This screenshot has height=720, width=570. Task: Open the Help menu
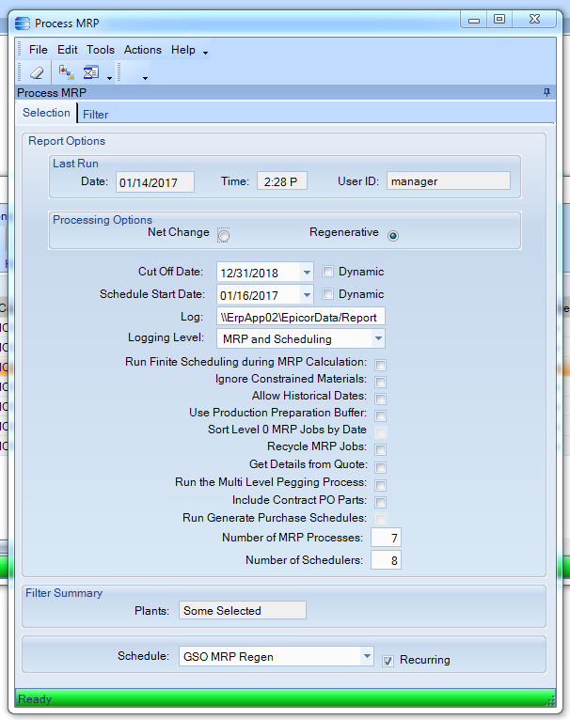click(183, 50)
